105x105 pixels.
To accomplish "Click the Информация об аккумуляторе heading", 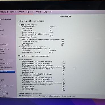I will click(31, 21).
